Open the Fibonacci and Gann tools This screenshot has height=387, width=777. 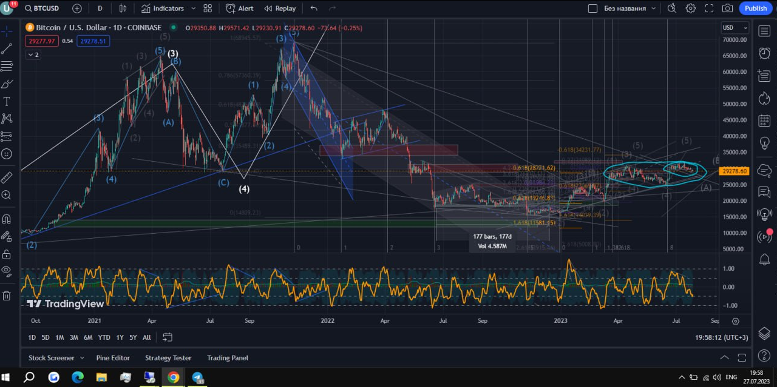(7, 66)
